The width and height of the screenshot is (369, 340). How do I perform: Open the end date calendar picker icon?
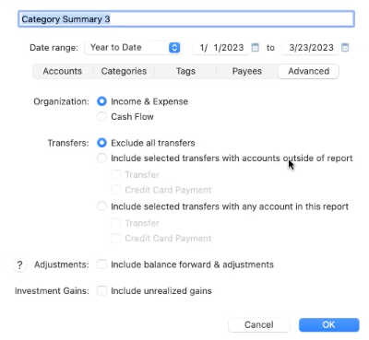click(x=345, y=47)
